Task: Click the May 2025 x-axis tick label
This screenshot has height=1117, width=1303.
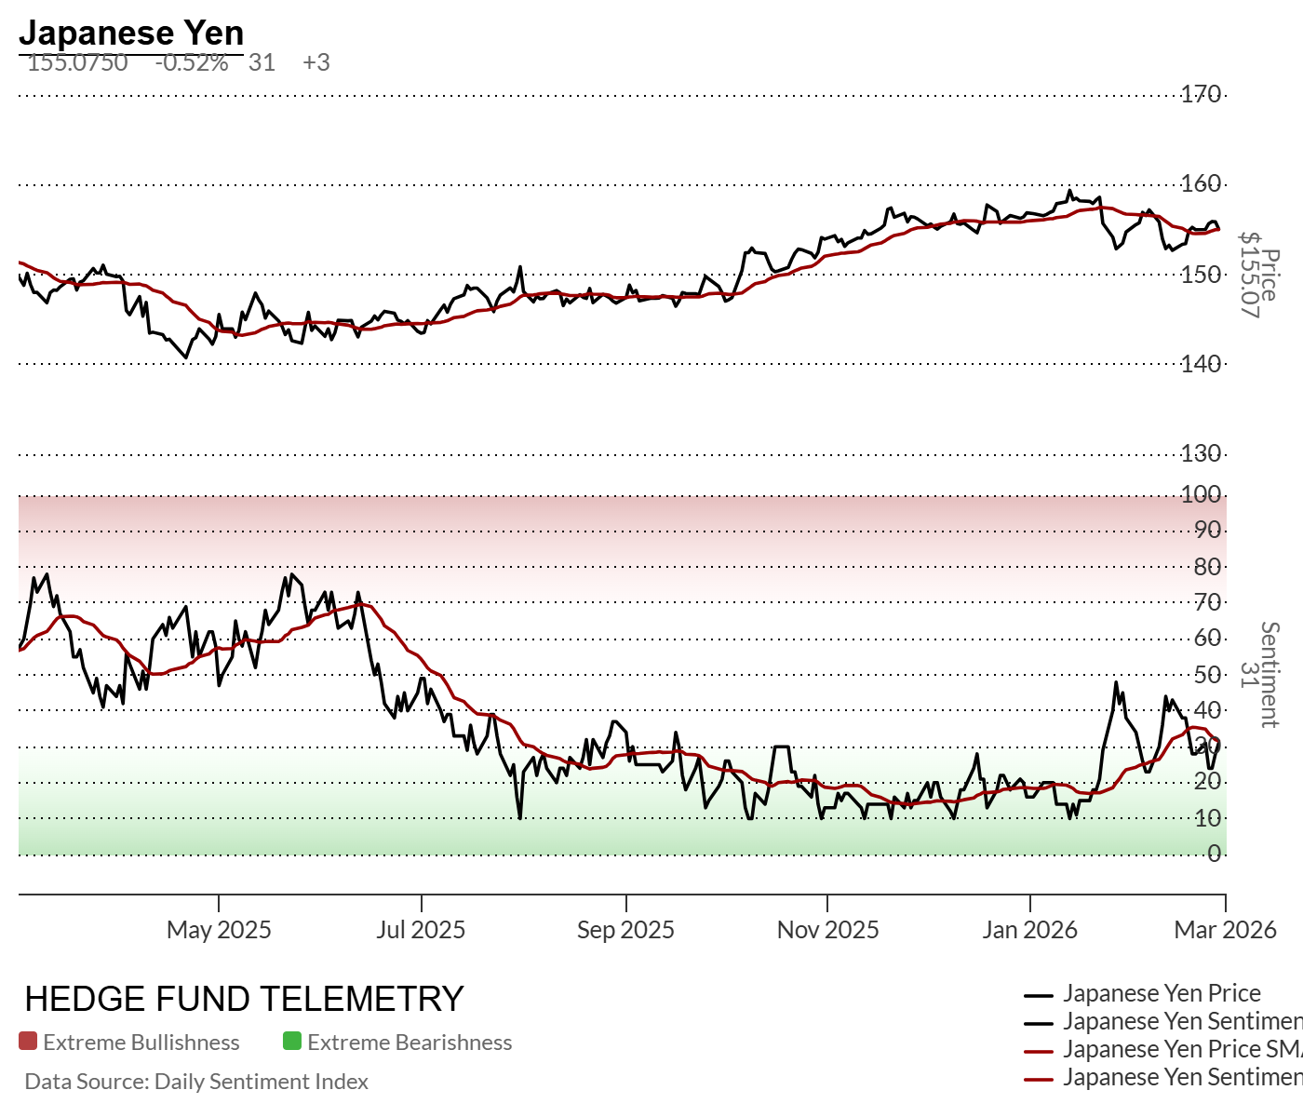Action: click(219, 929)
